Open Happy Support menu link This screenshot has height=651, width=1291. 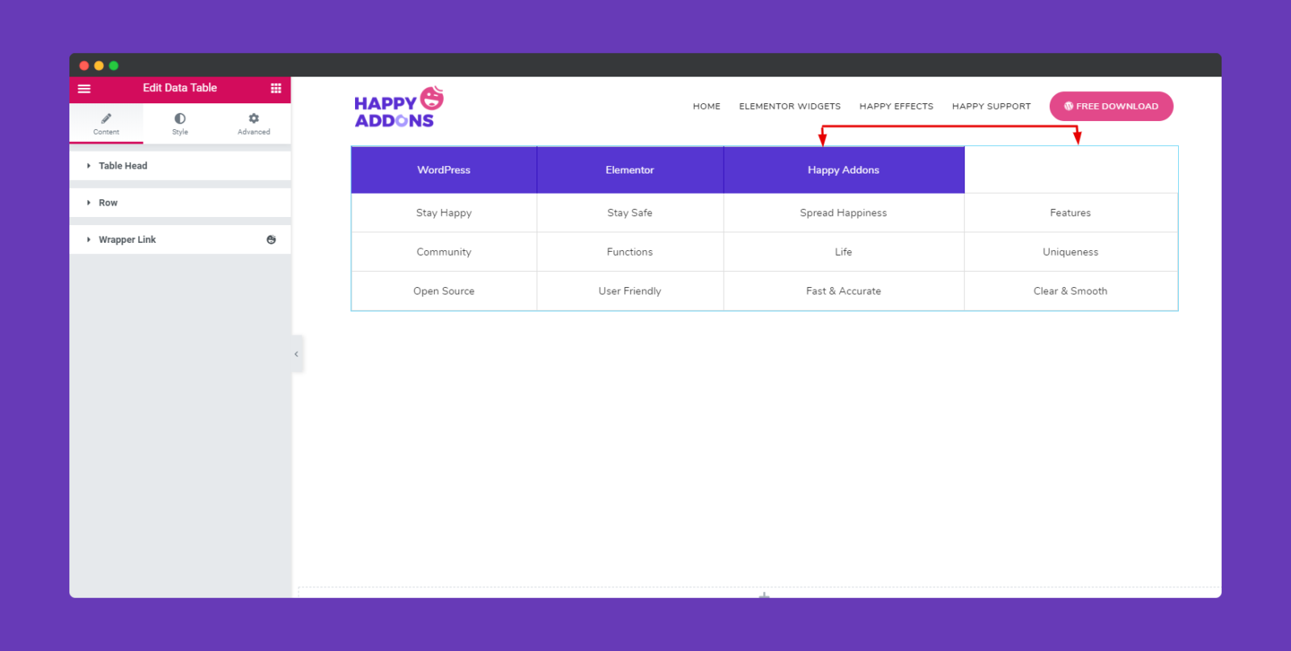991,106
